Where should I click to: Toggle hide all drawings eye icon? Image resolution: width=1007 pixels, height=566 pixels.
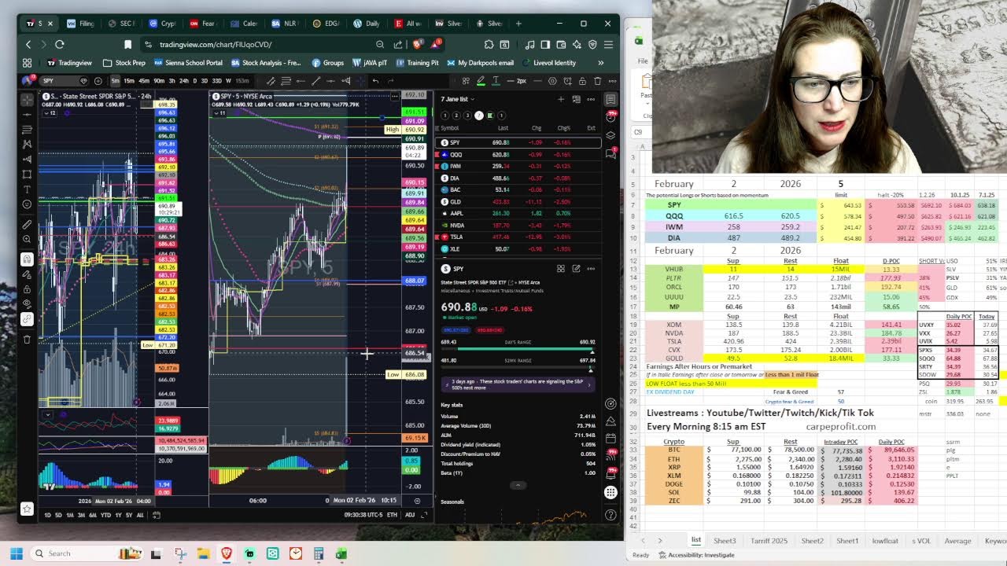click(27, 304)
